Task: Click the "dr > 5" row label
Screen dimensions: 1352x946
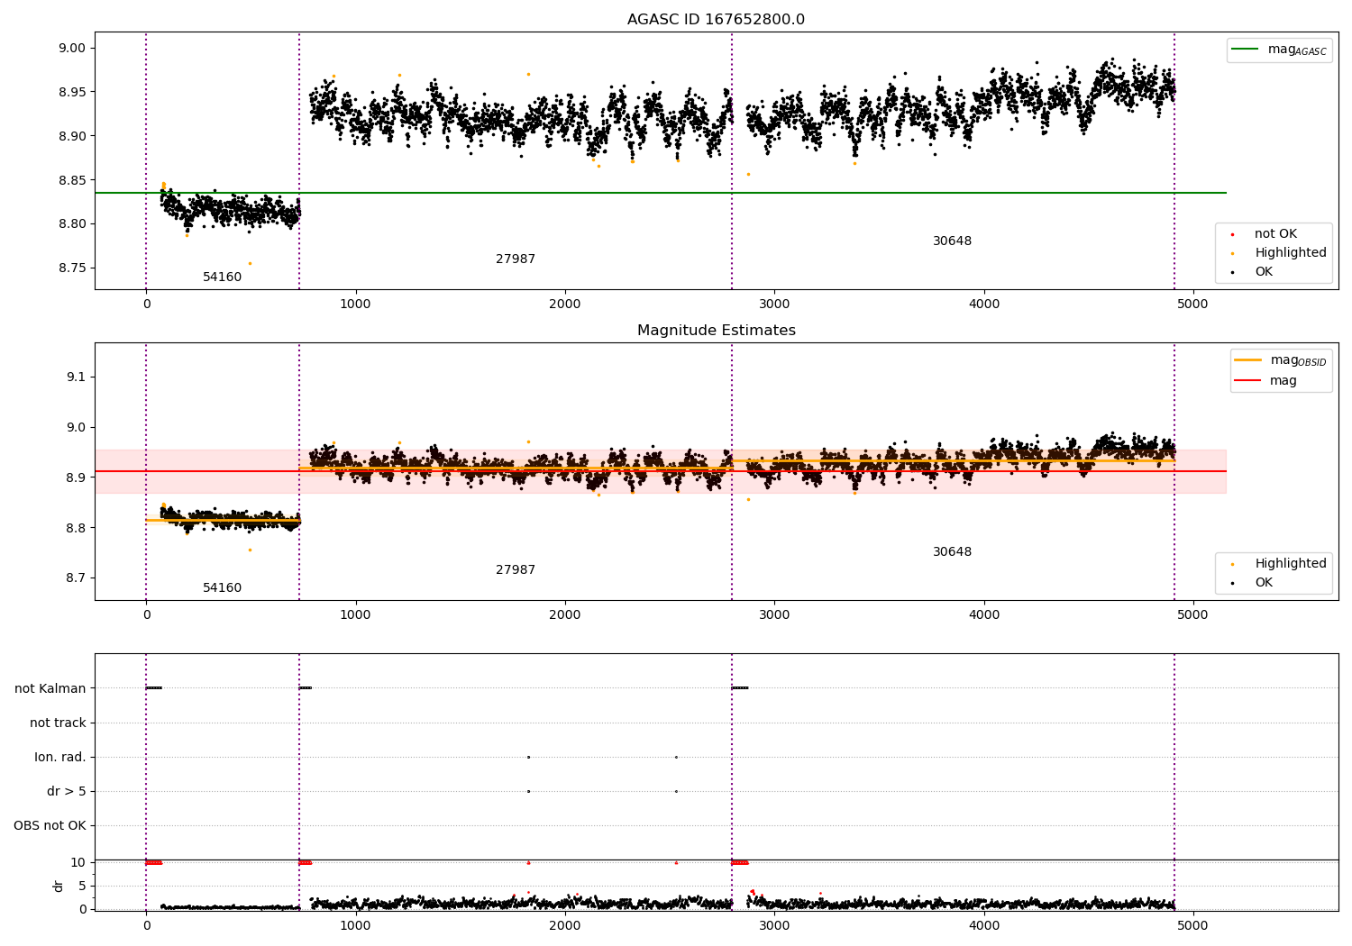Action: tap(67, 792)
